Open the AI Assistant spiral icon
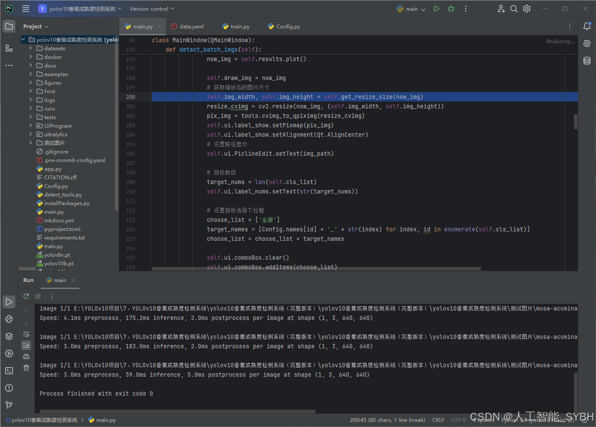Image resolution: width=596 pixels, height=427 pixels. click(x=587, y=43)
